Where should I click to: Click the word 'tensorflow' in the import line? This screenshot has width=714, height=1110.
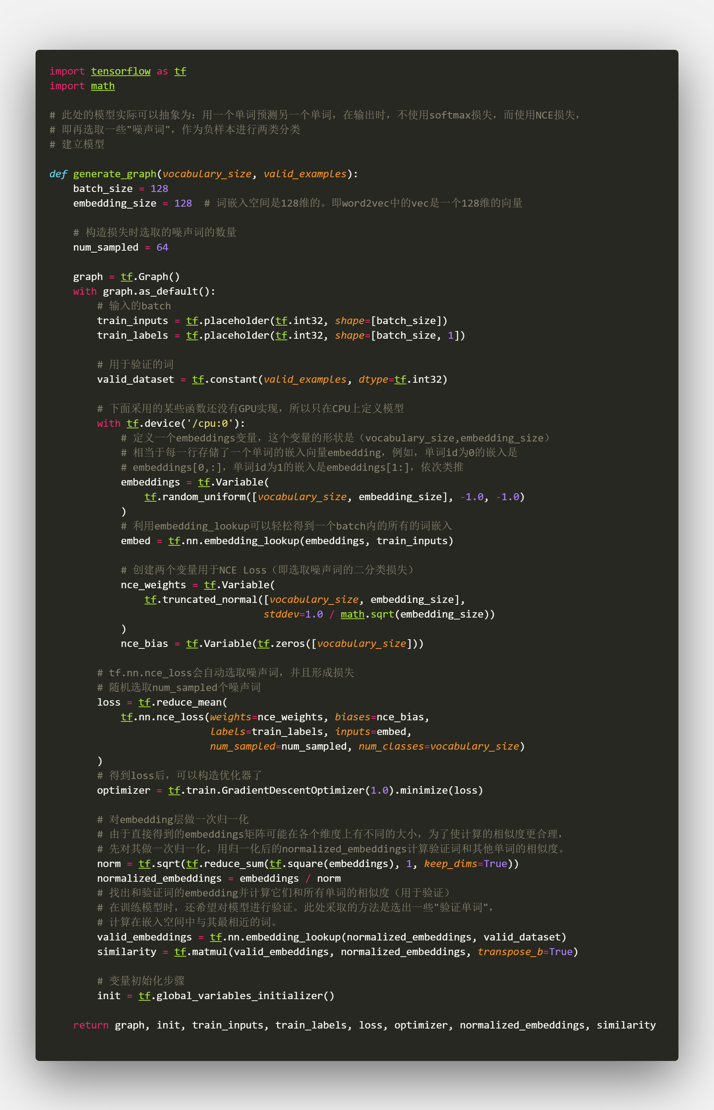click(121, 71)
